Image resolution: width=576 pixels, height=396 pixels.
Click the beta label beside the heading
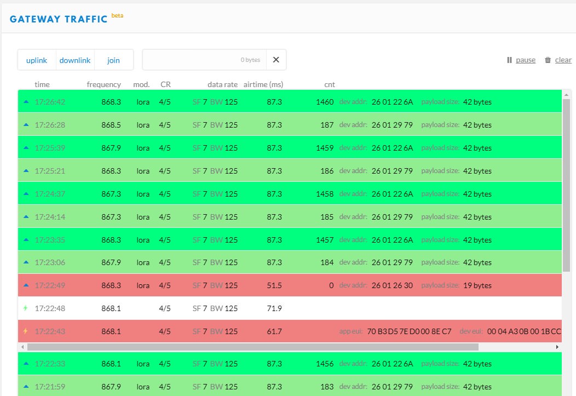[x=118, y=15]
